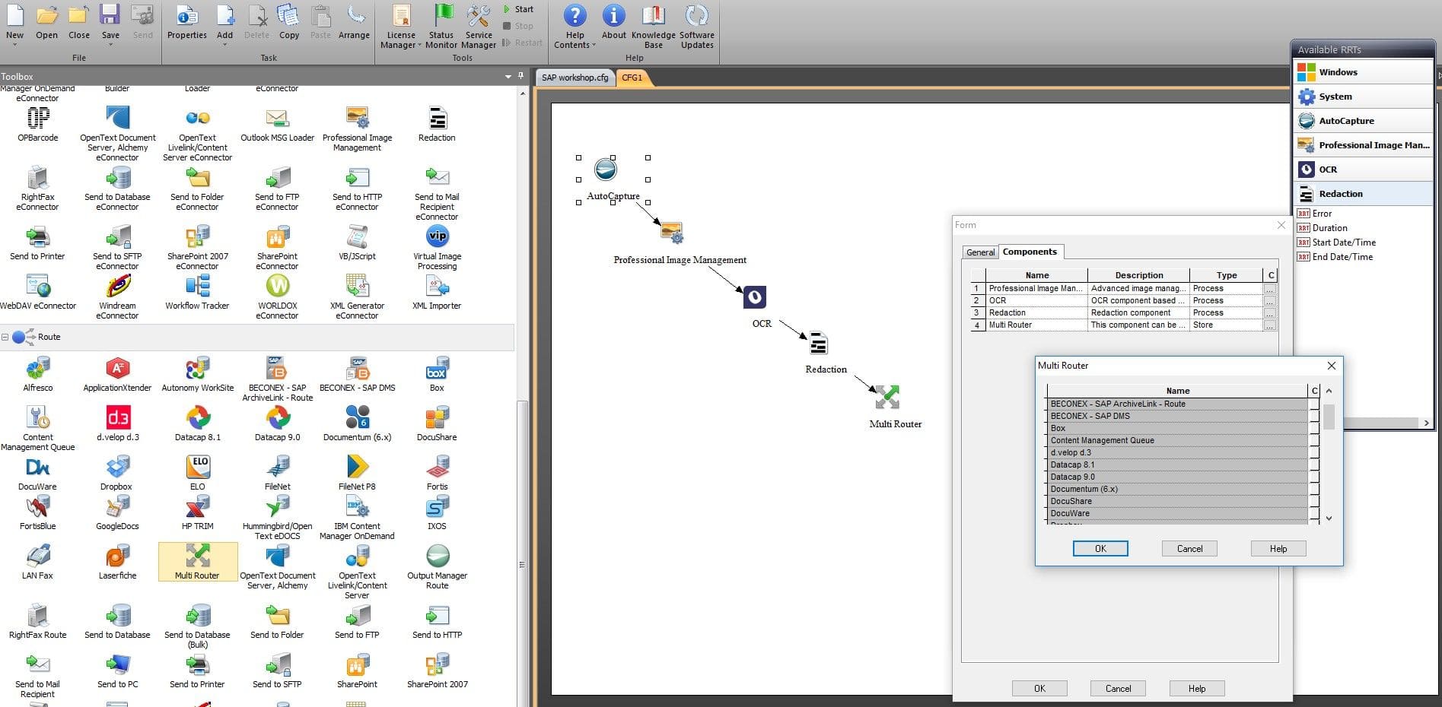
Task: Select the AutoCapture node on canvas
Action: [606, 169]
